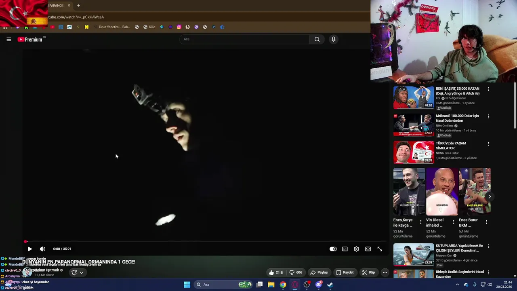The image size is (517, 291).
Task: Open Birleşik Krallık Seçimlerini video title
Action: point(460,274)
